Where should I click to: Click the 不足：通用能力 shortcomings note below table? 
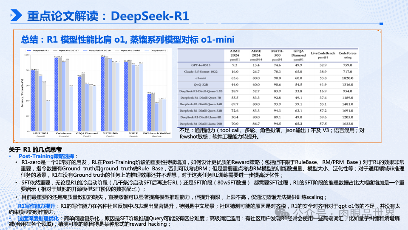(272, 133)
